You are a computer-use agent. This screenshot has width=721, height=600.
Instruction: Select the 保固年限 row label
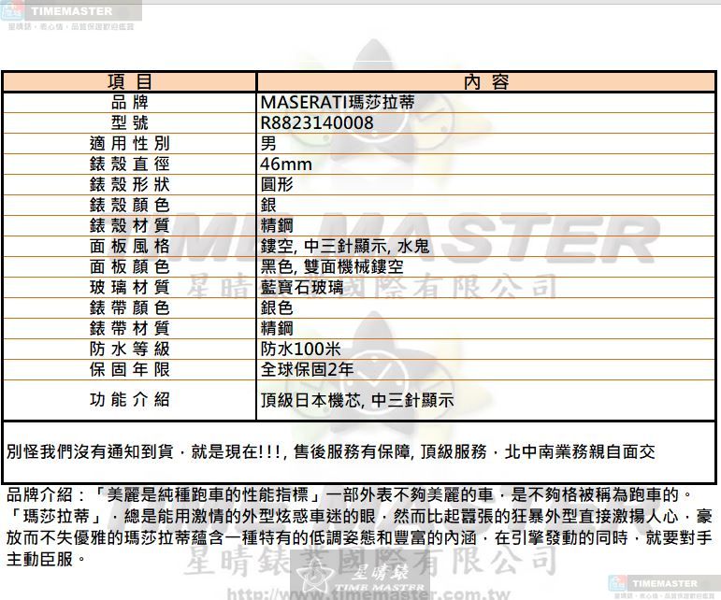130,369
